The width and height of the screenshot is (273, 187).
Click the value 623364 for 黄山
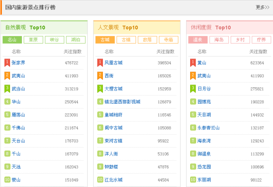click(257, 63)
